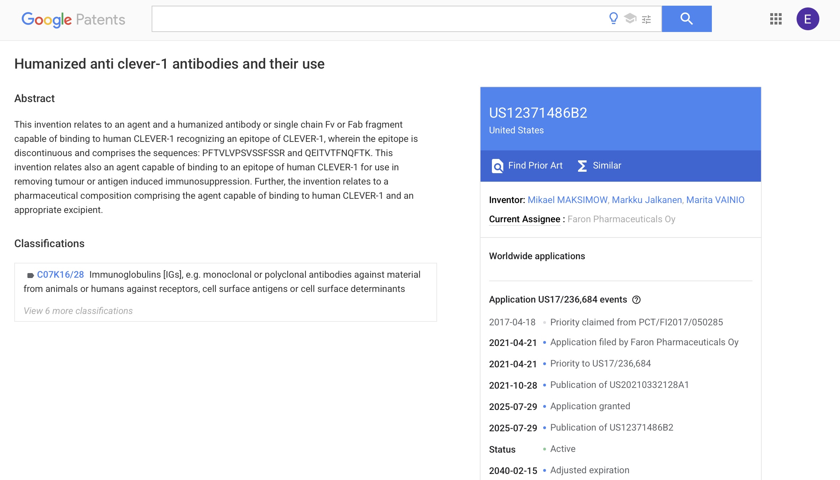Open Google Scholar graduation cap icon
Image resolution: width=840 pixels, height=480 pixels.
point(630,18)
